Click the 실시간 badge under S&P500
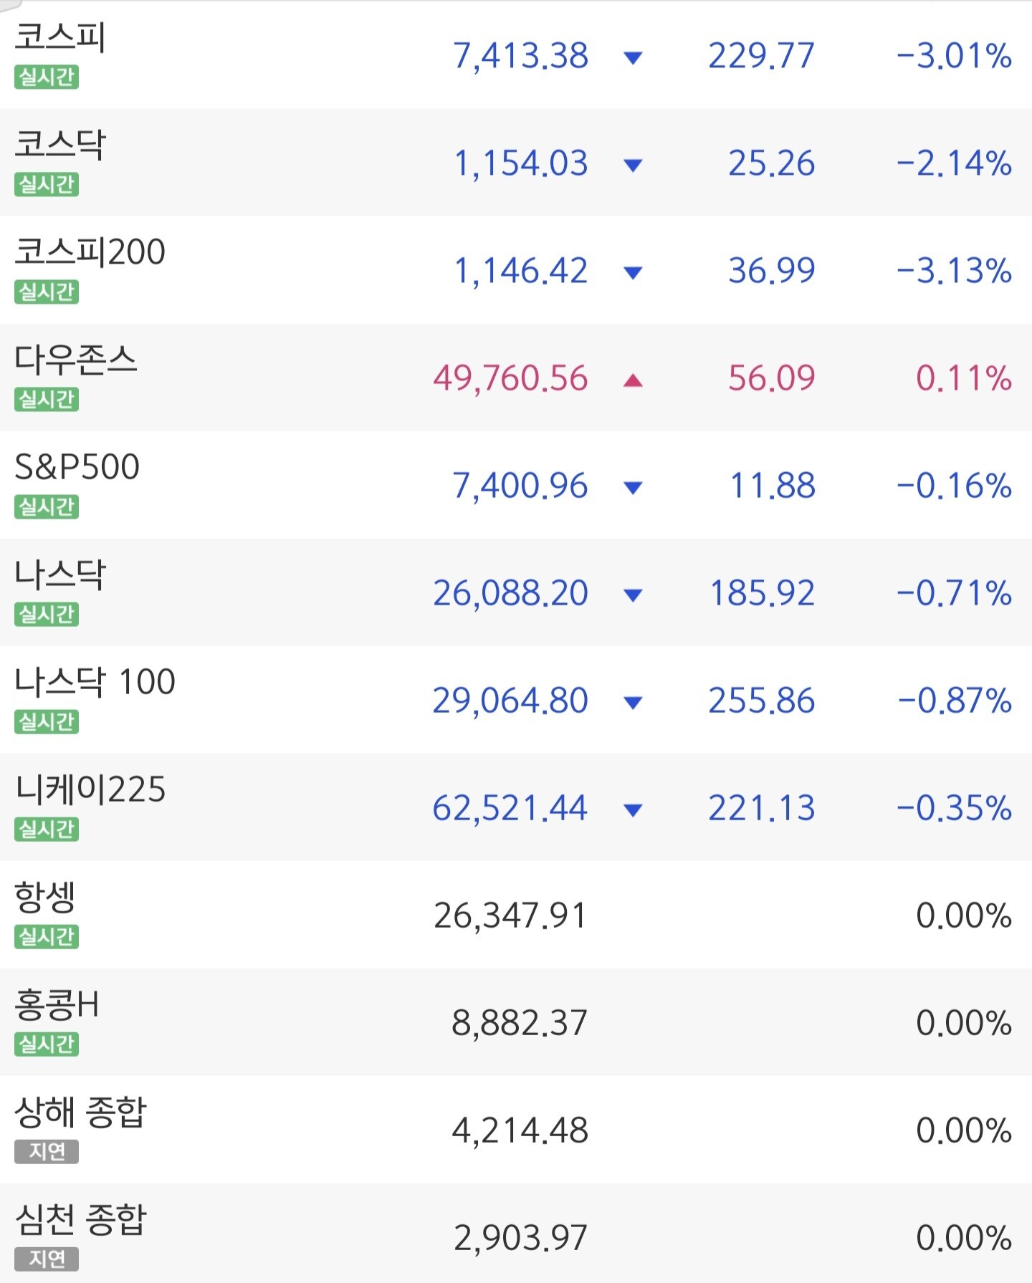Viewport: 1032px width, 1283px height. (47, 506)
